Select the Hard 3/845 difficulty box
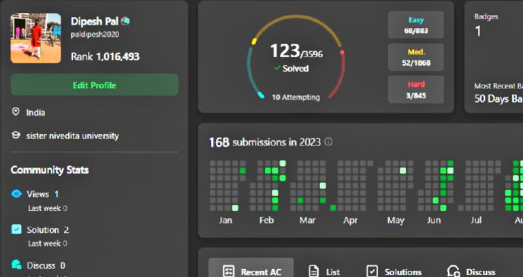 pos(415,90)
